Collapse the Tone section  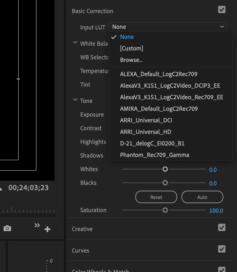(75, 100)
